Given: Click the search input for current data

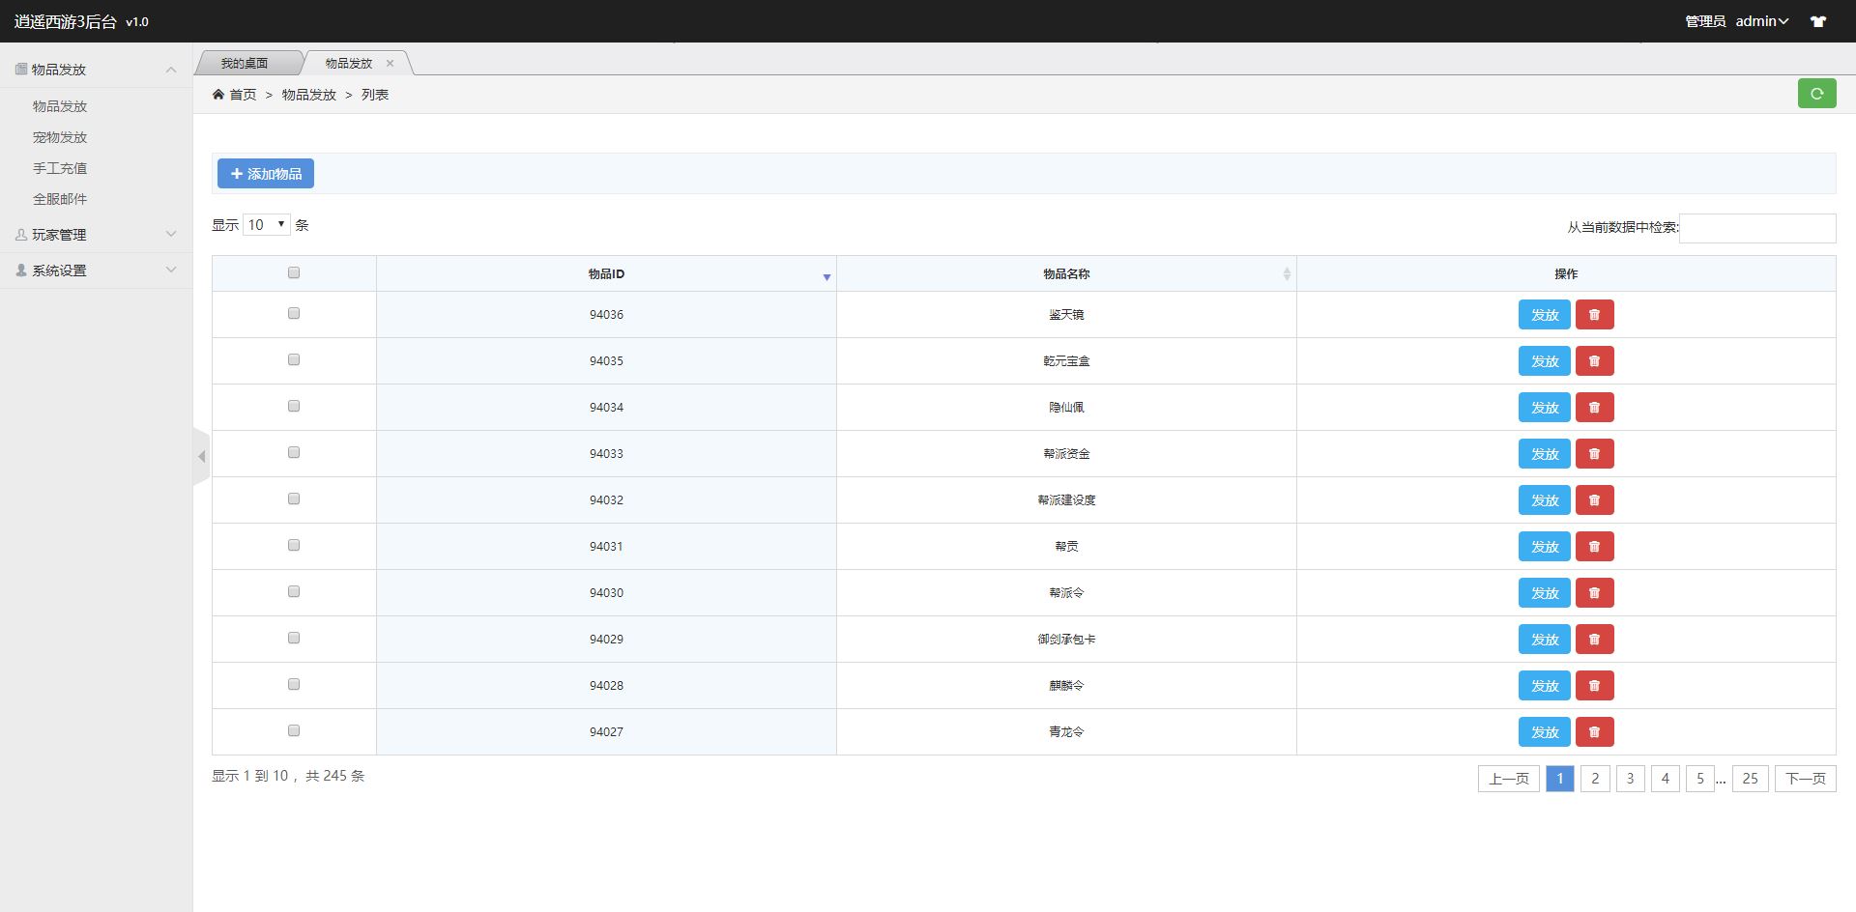Looking at the screenshot, I should pos(1756,228).
